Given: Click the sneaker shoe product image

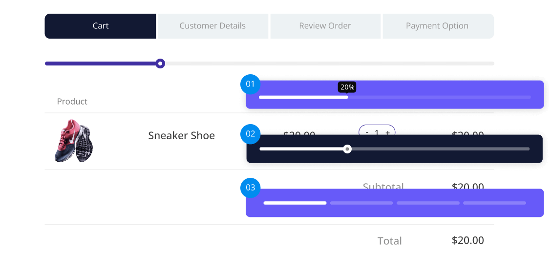Looking at the screenshot, I should (x=74, y=141).
